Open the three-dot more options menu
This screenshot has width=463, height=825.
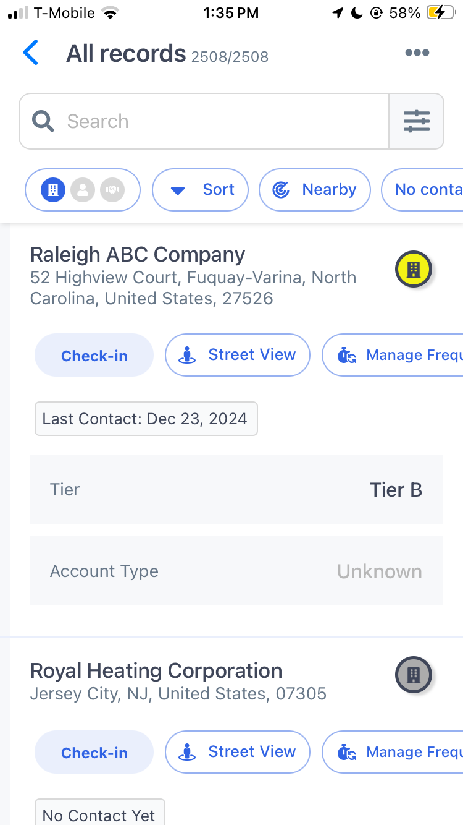pos(417,53)
